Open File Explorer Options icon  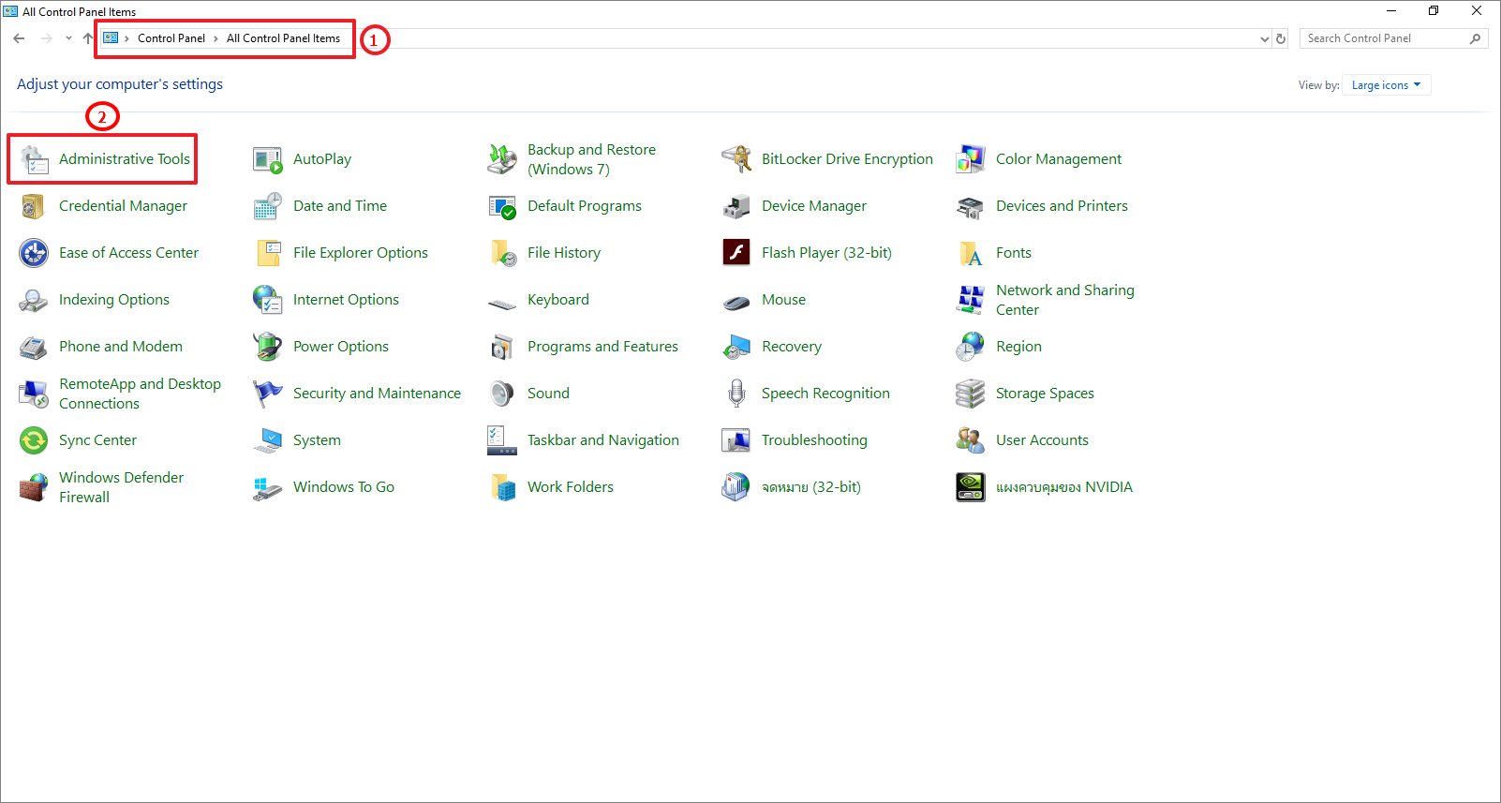point(268,253)
